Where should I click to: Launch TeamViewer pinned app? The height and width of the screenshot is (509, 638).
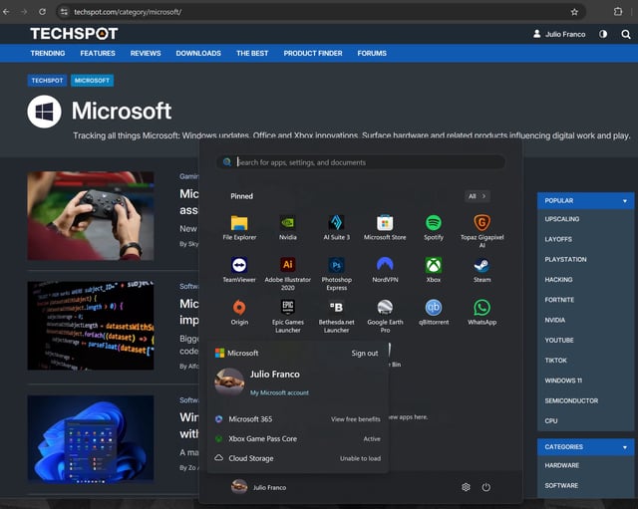239,270
